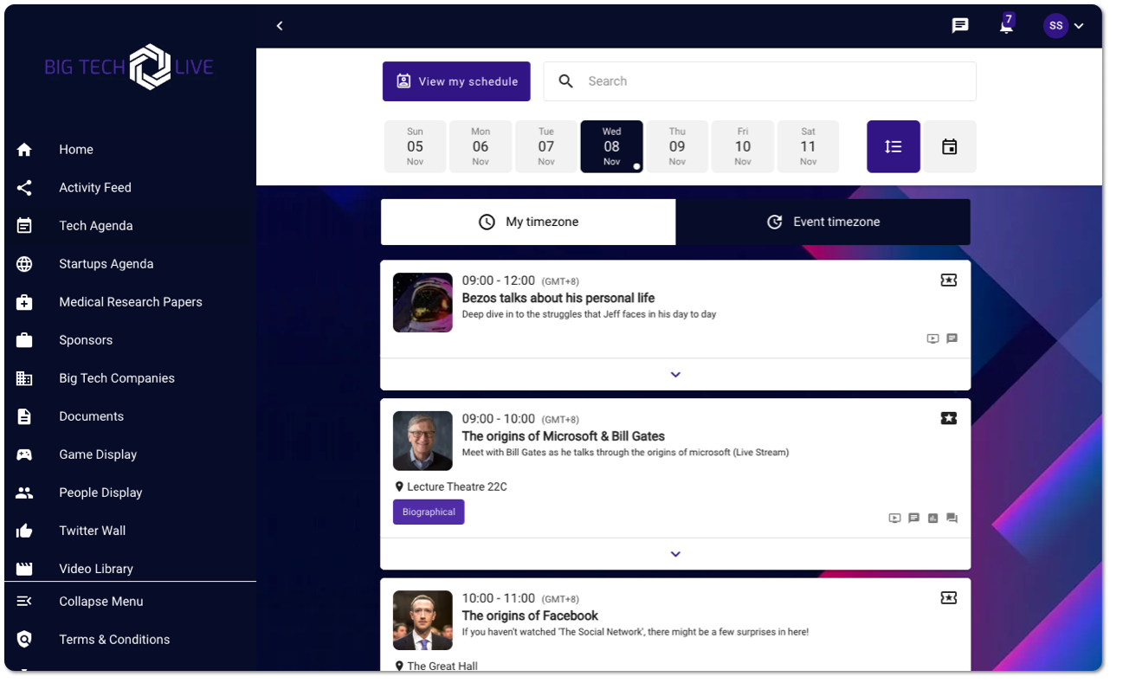Image resolution: width=1142 pixels, height=696 pixels.
Task: Open live stream icon on Bezos session
Action: [932, 338]
